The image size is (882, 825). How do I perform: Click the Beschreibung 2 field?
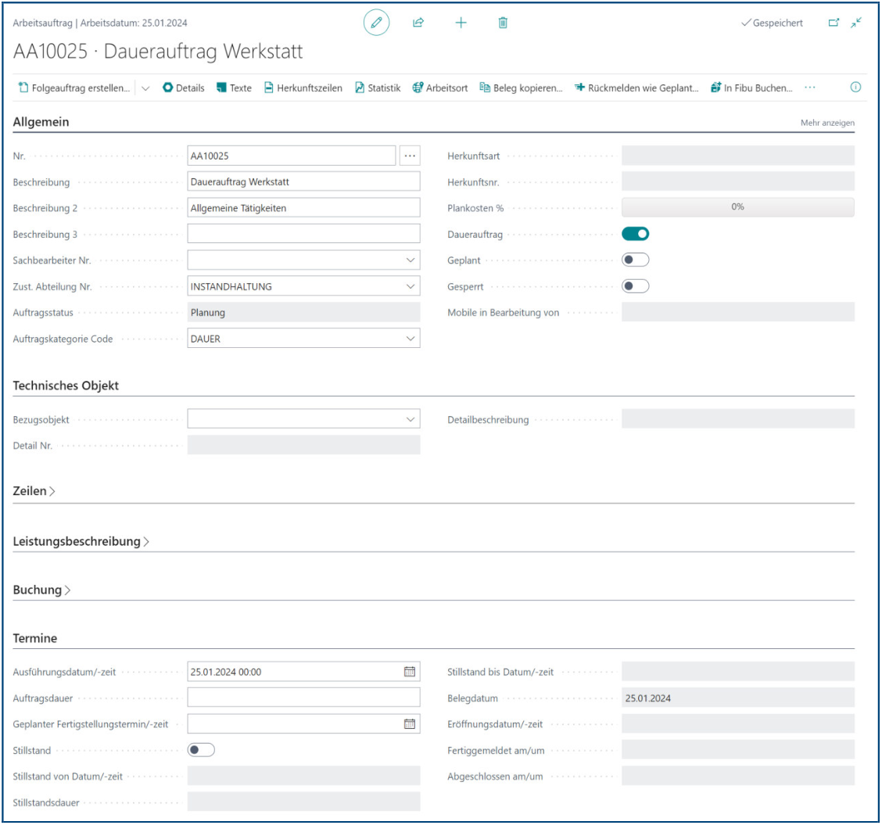pyautogui.click(x=303, y=208)
